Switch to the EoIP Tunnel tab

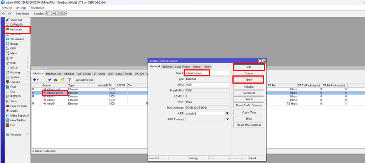coord(84,74)
